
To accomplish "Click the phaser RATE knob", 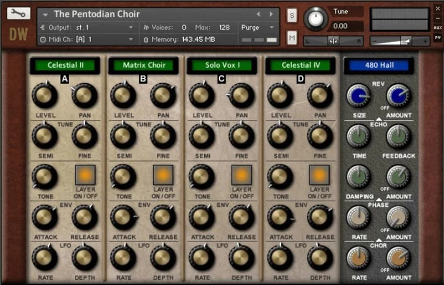I will (359, 217).
